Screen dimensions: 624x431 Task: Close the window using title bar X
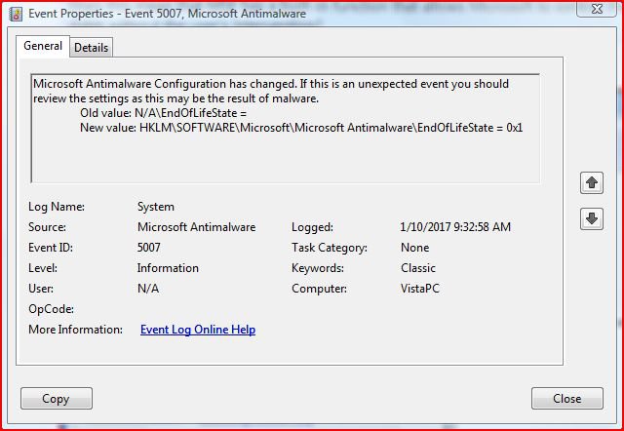click(x=597, y=10)
